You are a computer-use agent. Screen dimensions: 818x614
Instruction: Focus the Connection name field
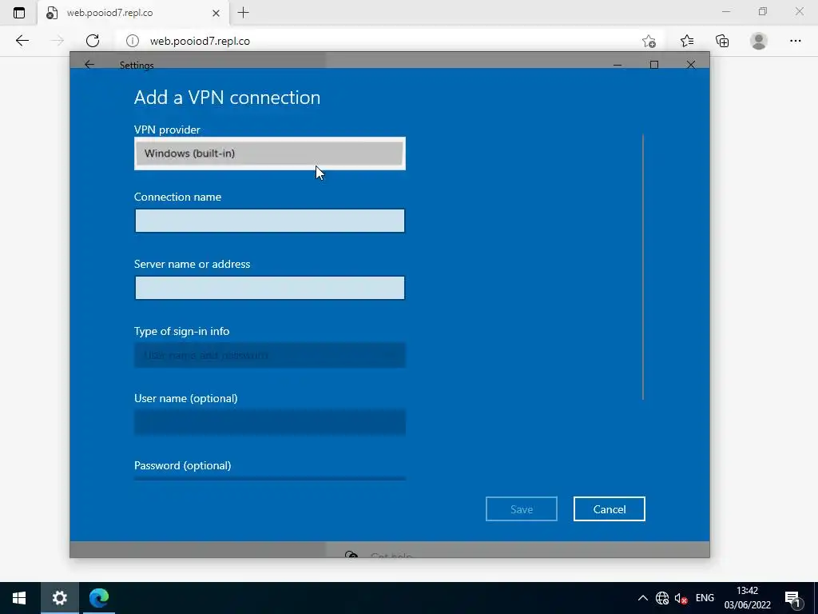[270, 221]
